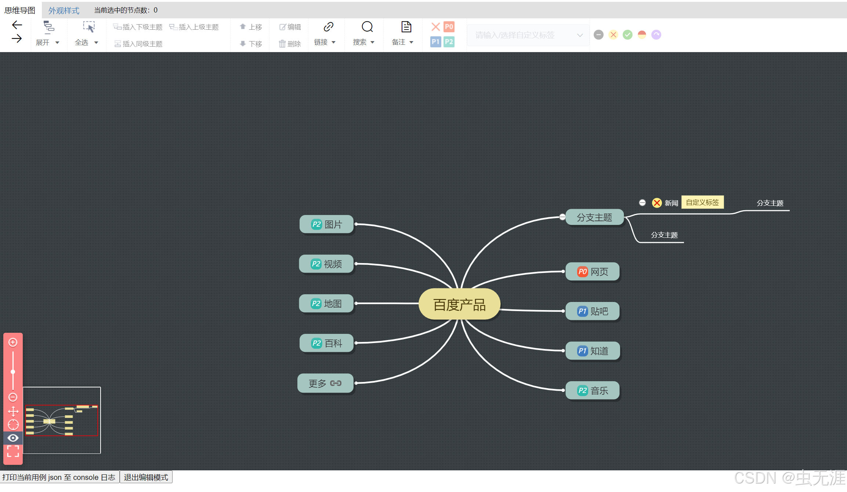
Task: Click the zoom-in plus icon
Action: (x=13, y=342)
